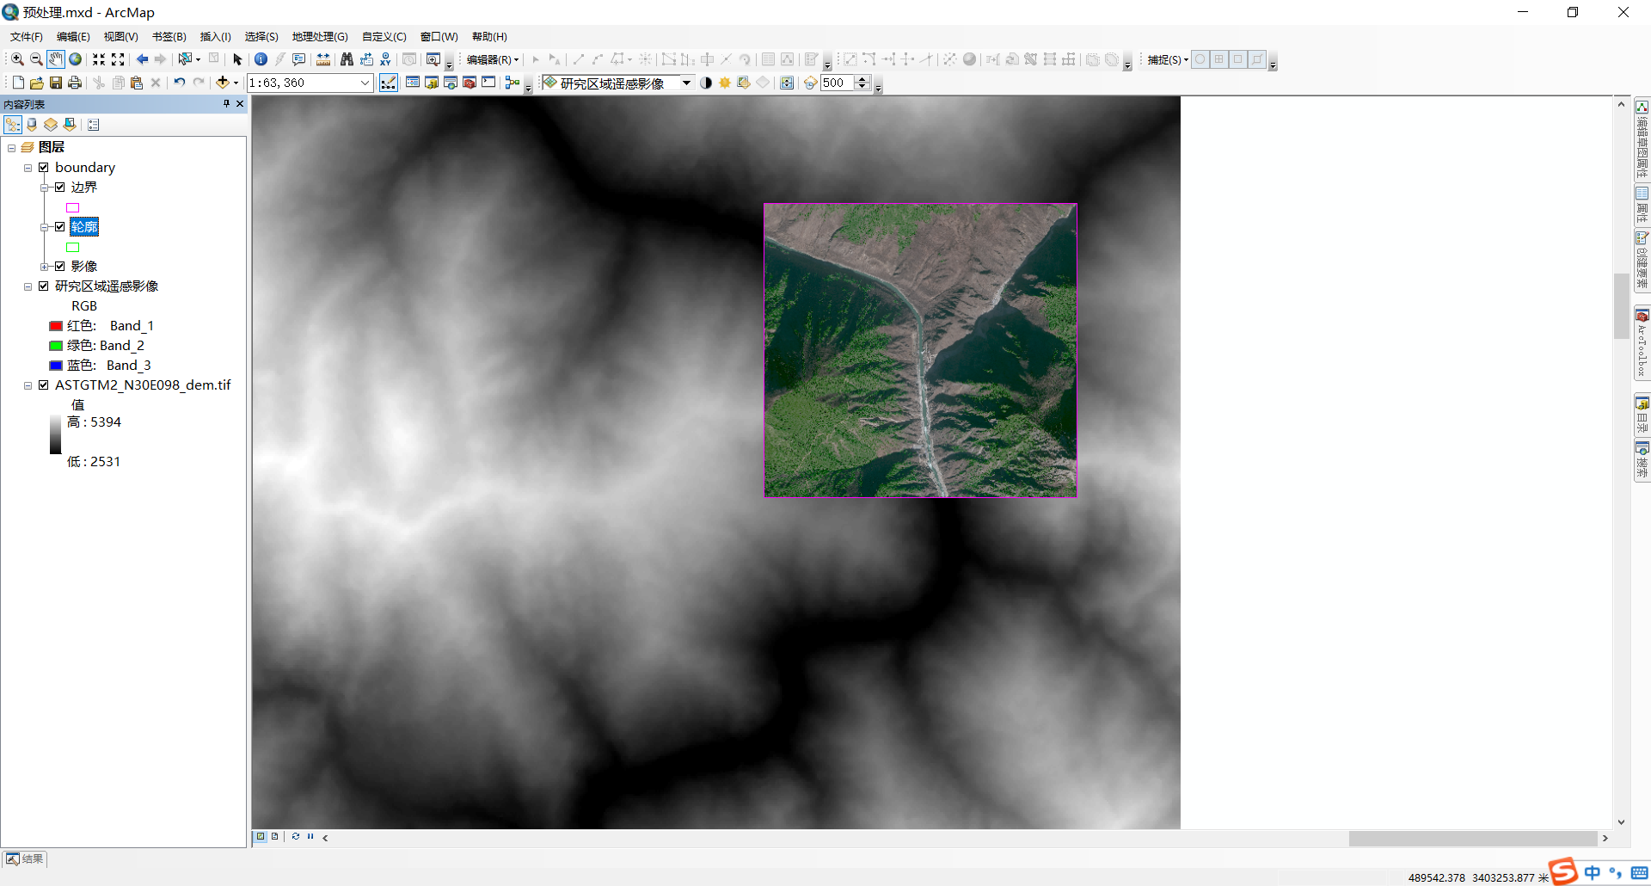The height and width of the screenshot is (886, 1651).
Task: Open the 捕捉(S) snapping dropdown
Action: (1168, 59)
